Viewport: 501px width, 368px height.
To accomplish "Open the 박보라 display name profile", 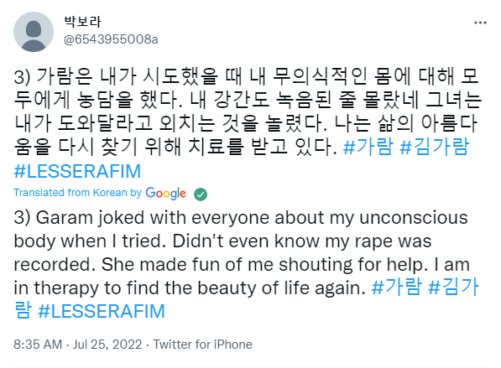I will point(82,22).
